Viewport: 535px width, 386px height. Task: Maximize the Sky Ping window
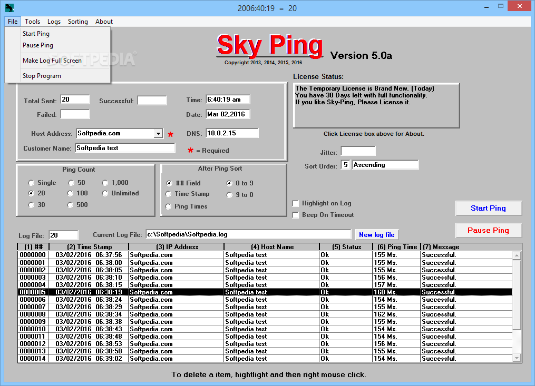(501, 6)
